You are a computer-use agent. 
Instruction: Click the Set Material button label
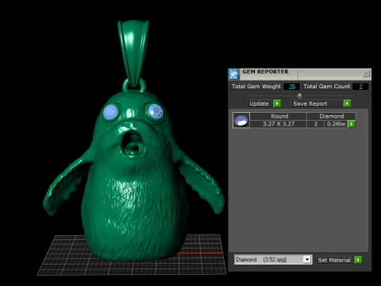coord(334,260)
